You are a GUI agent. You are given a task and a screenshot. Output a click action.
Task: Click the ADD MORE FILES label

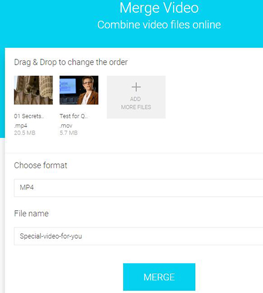(136, 103)
